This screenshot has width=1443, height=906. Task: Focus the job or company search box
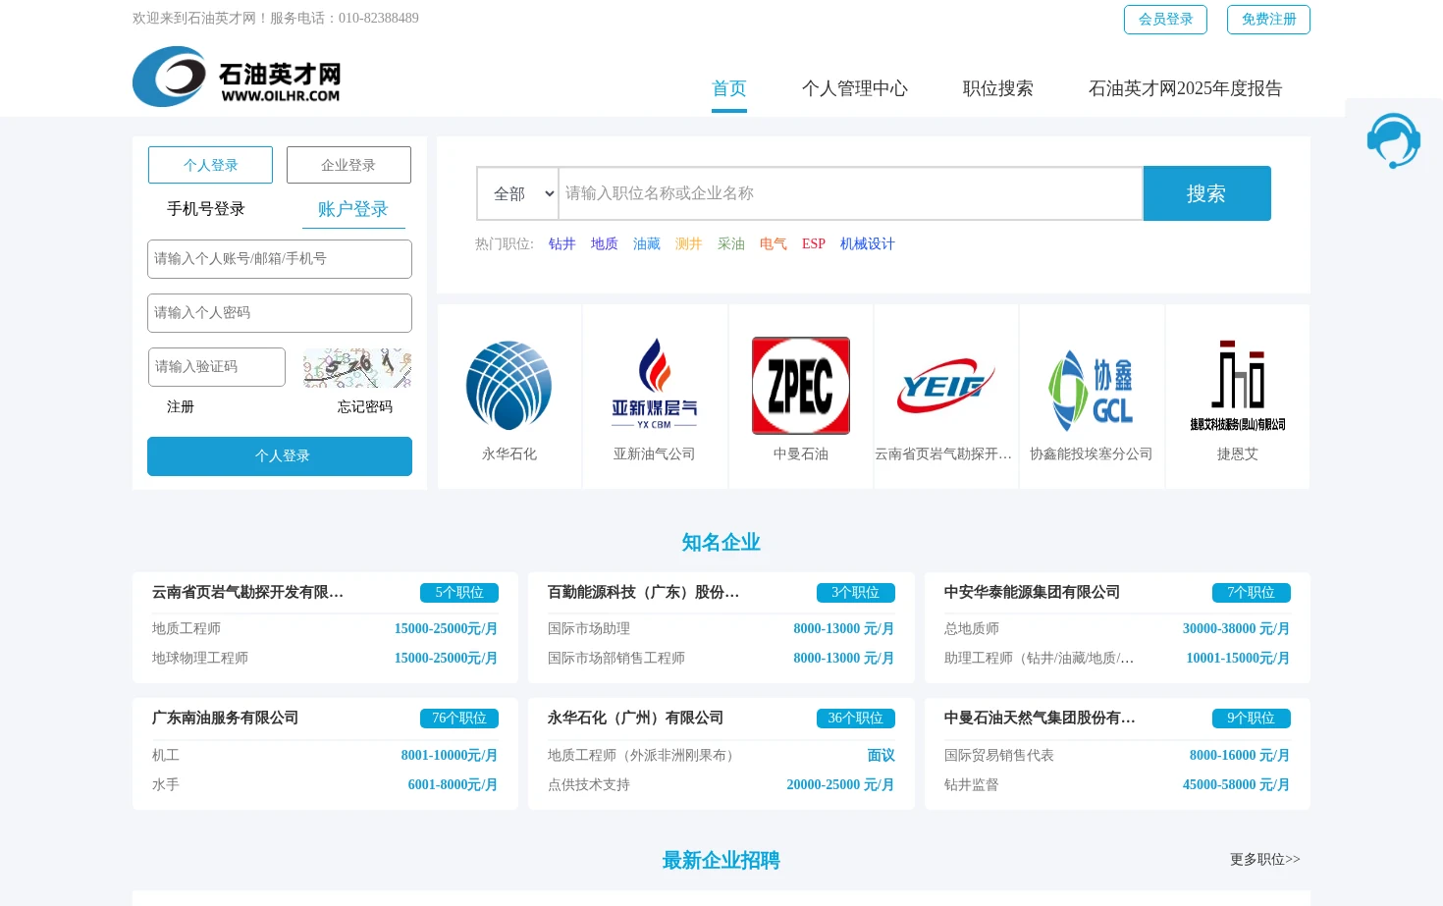pos(851,193)
